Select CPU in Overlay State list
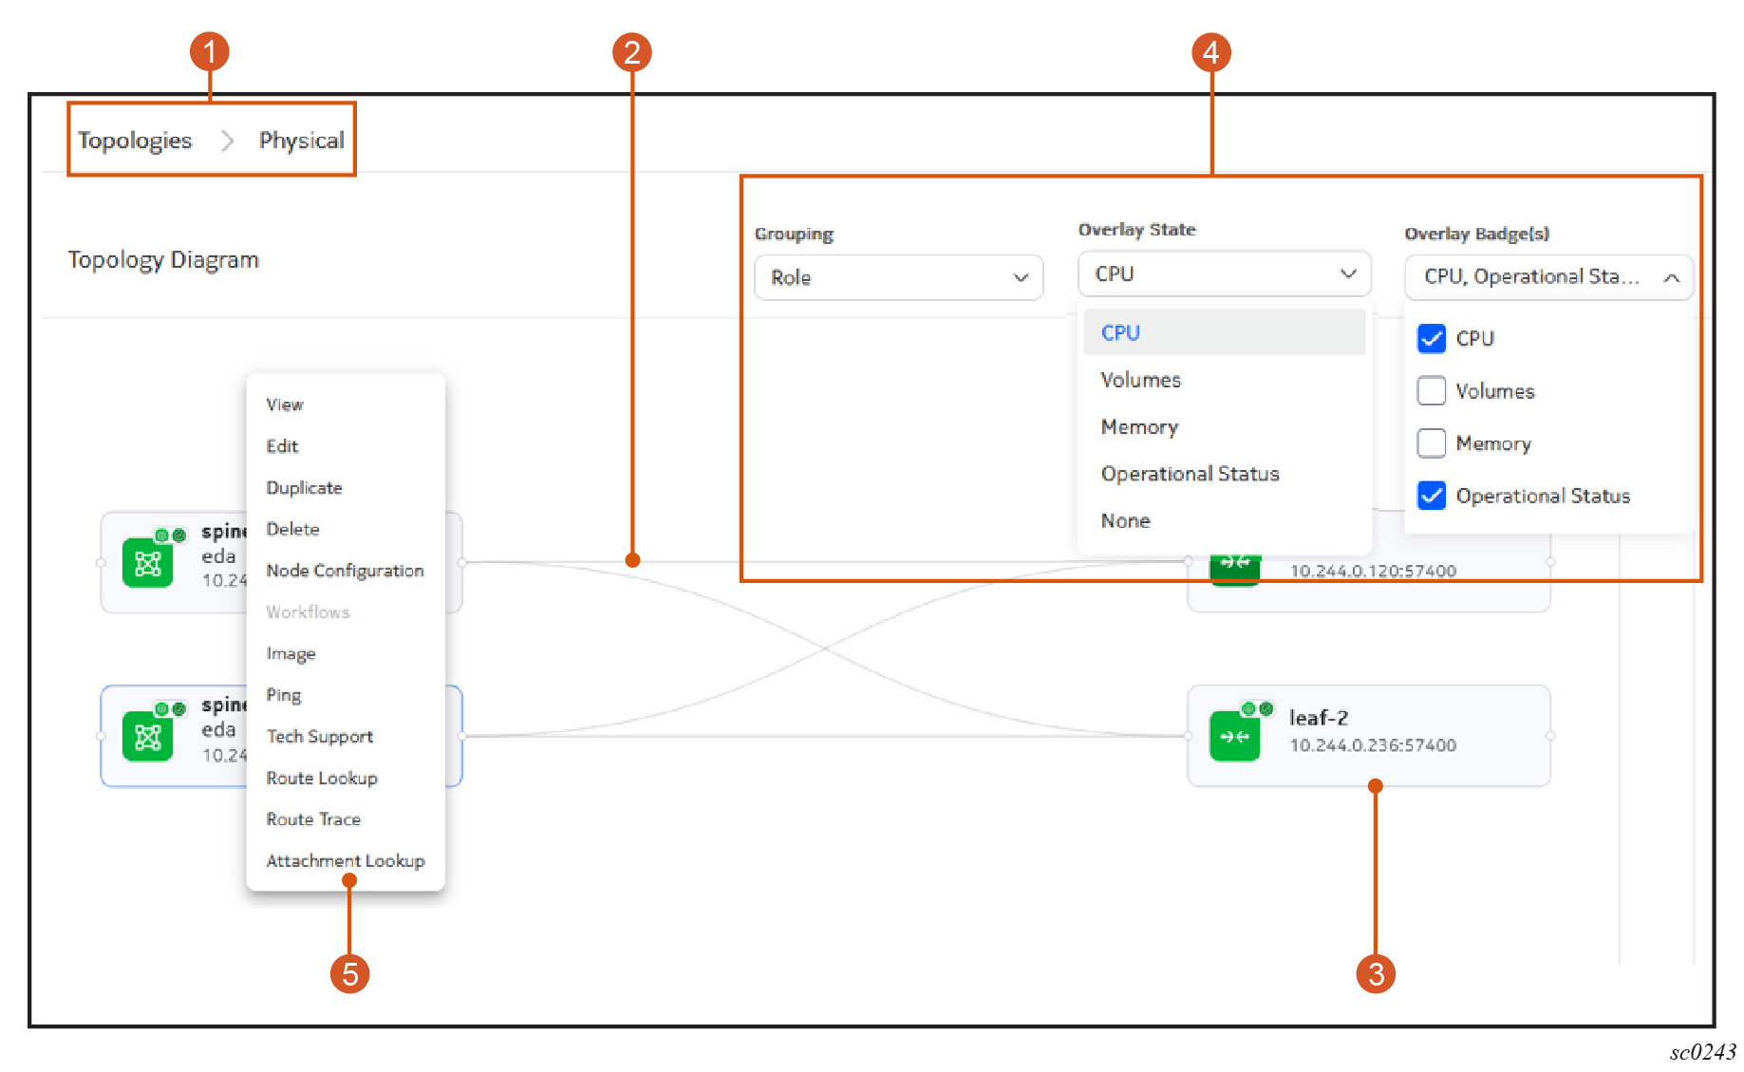Screen dimensions: 1744x1072 coord(1224,332)
